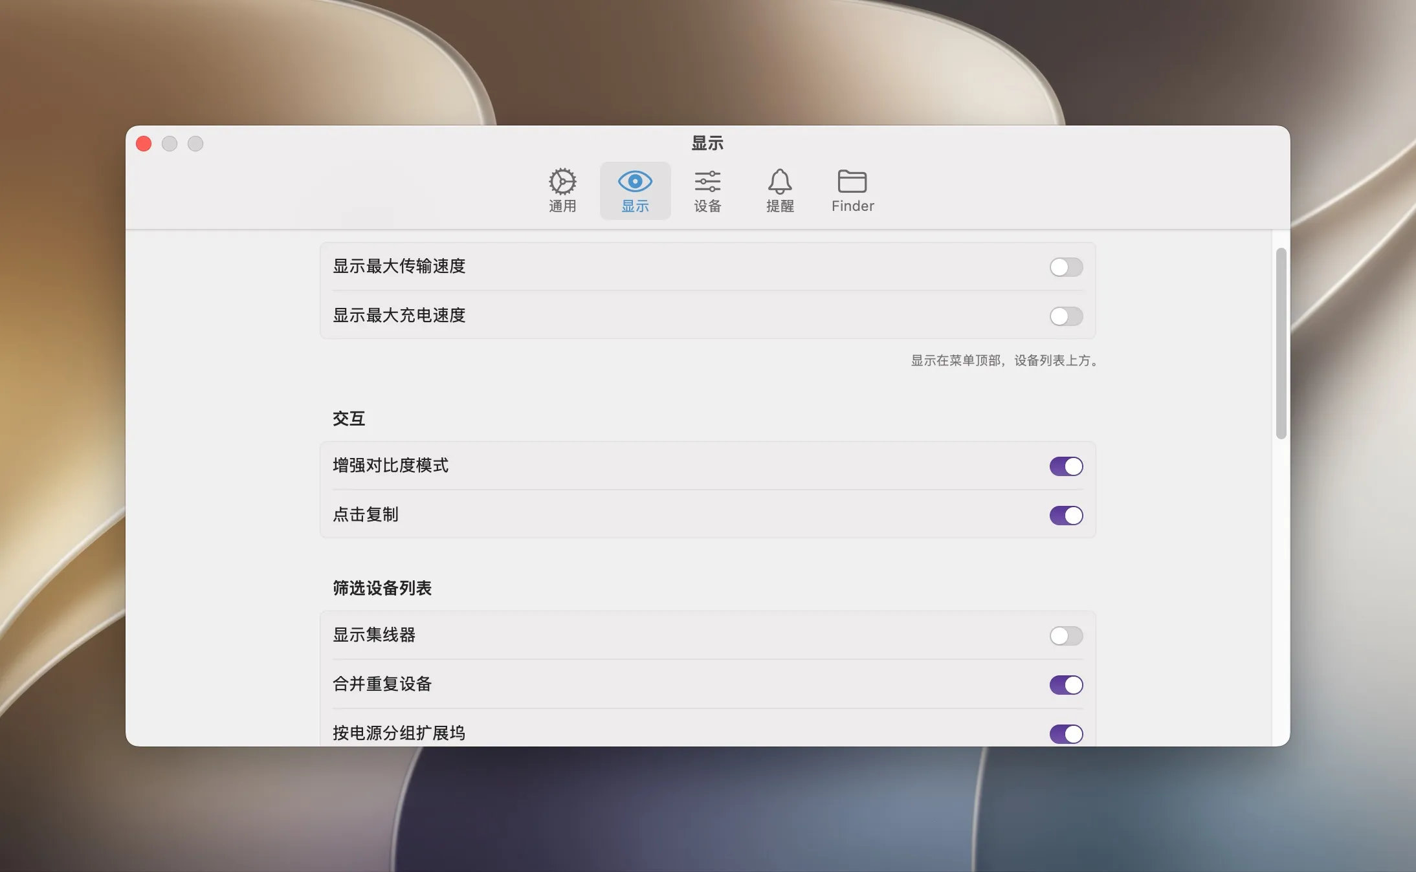Click the 按电源分组扩展坞 label
The height and width of the screenshot is (872, 1416).
pos(399,734)
